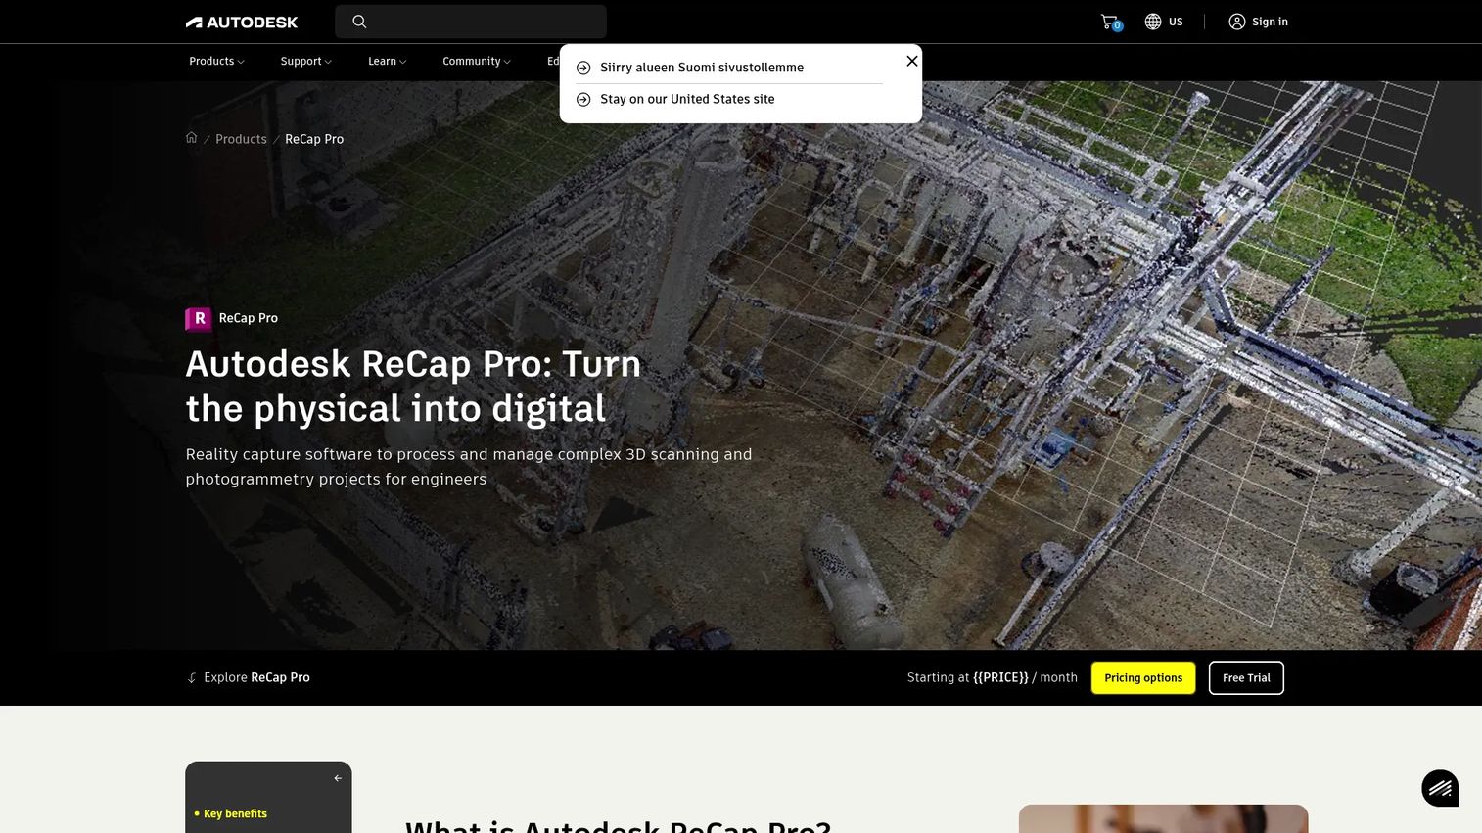Click the Reality capture software description

tap(469, 466)
